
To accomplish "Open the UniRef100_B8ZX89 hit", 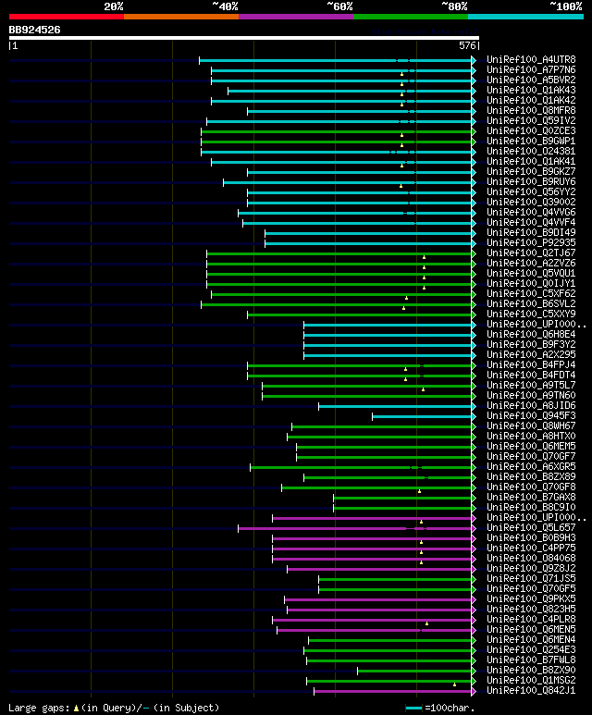I will [531, 476].
